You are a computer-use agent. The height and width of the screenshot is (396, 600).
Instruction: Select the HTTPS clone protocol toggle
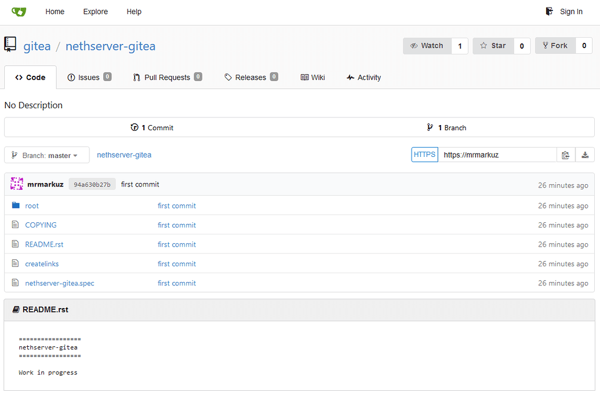pos(424,154)
